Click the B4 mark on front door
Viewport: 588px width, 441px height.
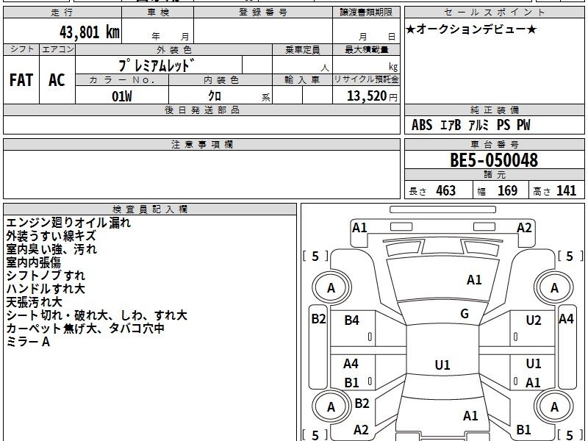(x=352, y=320)
